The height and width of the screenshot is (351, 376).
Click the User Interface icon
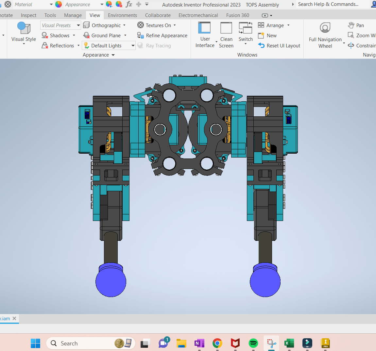click(x=205, y=28)
